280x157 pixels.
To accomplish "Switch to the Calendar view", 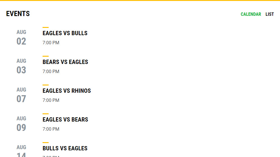I will [251, 14].
